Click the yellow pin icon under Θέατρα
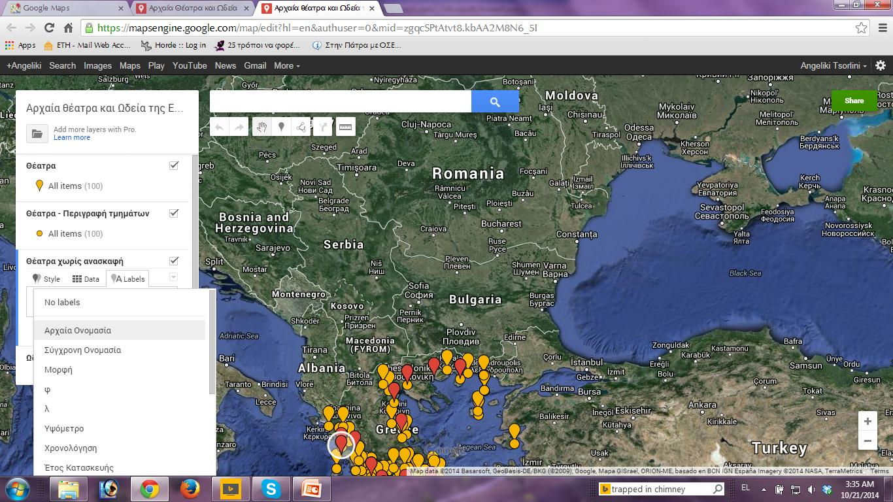The width and height of the screenshot is (893, 502). coord(39,186)
